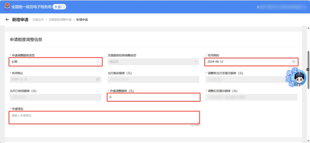This screenshot has height=143, width=310.
Task: Open the 申请调整额度类型 dropdown showing 长期
Action: click(x=56, y=62)
